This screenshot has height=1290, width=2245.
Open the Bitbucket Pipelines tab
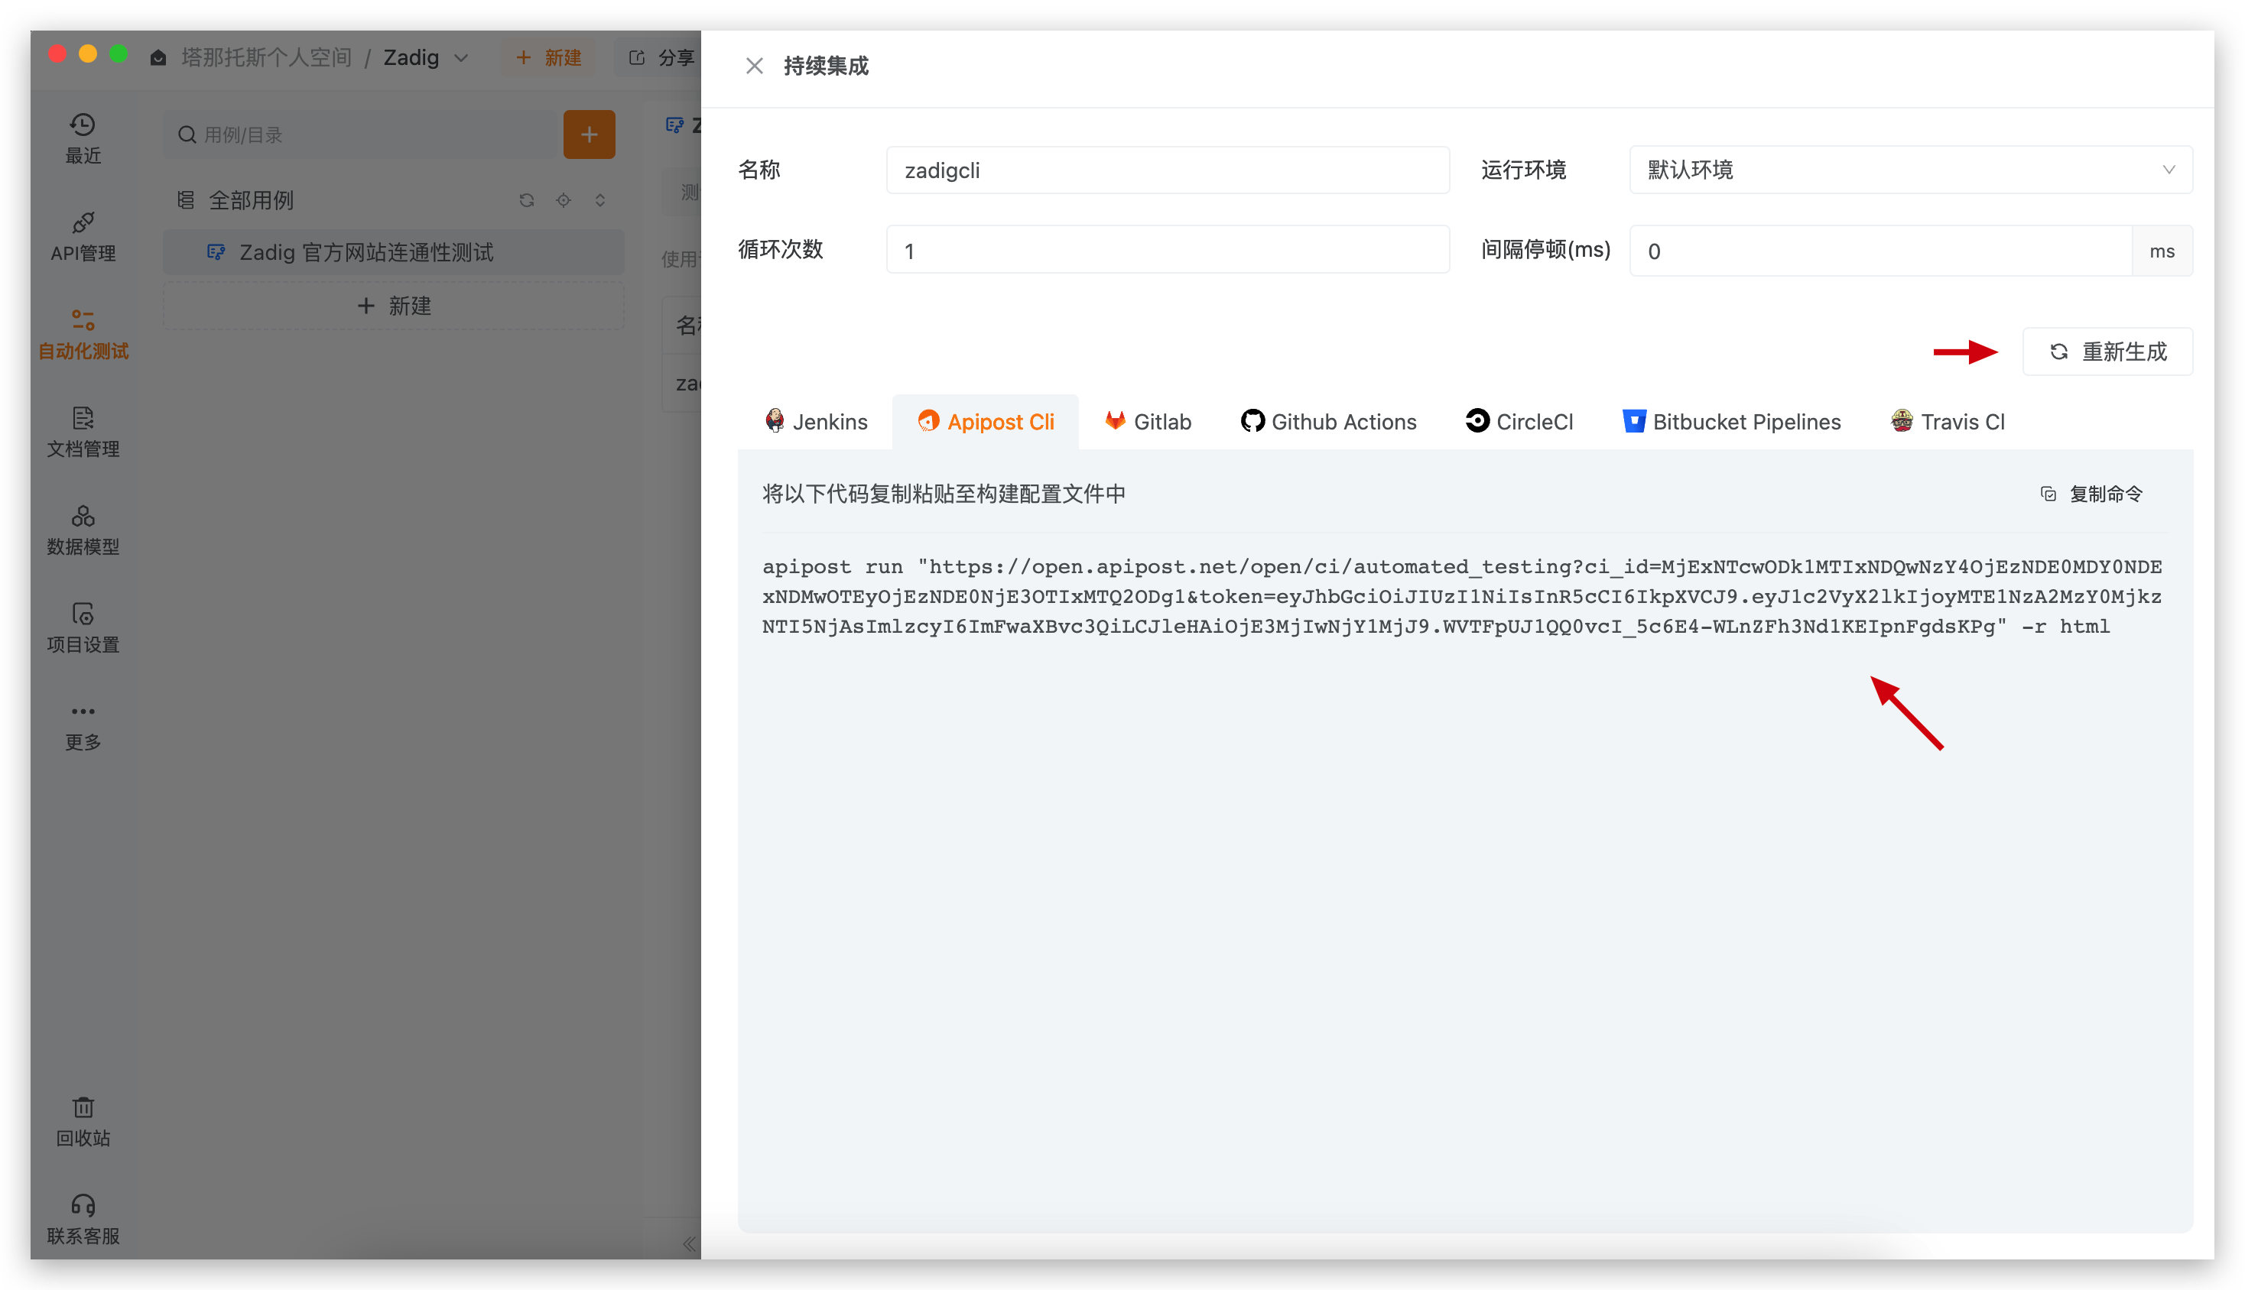click(1731, 422)
